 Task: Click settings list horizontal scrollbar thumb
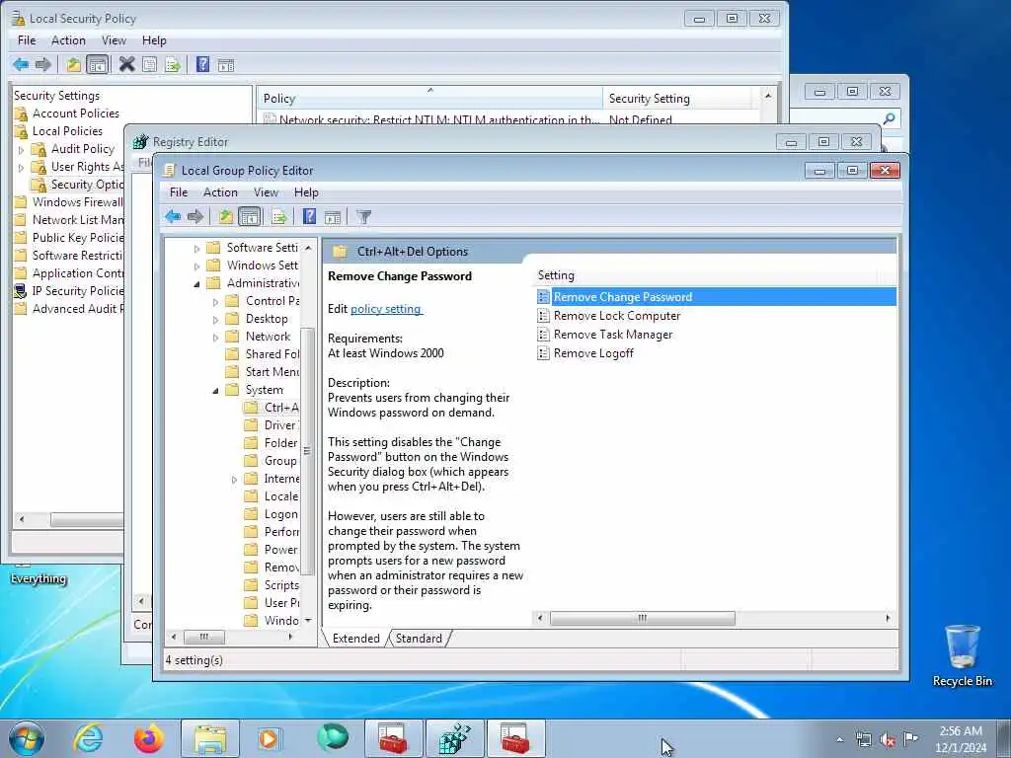642,618
